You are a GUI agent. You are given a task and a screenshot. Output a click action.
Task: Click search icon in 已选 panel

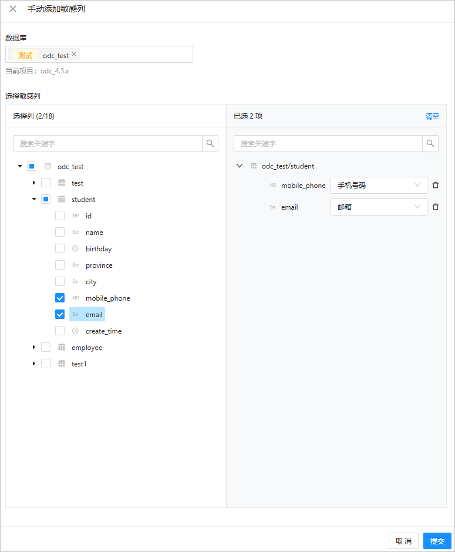(x=430, y=144)
